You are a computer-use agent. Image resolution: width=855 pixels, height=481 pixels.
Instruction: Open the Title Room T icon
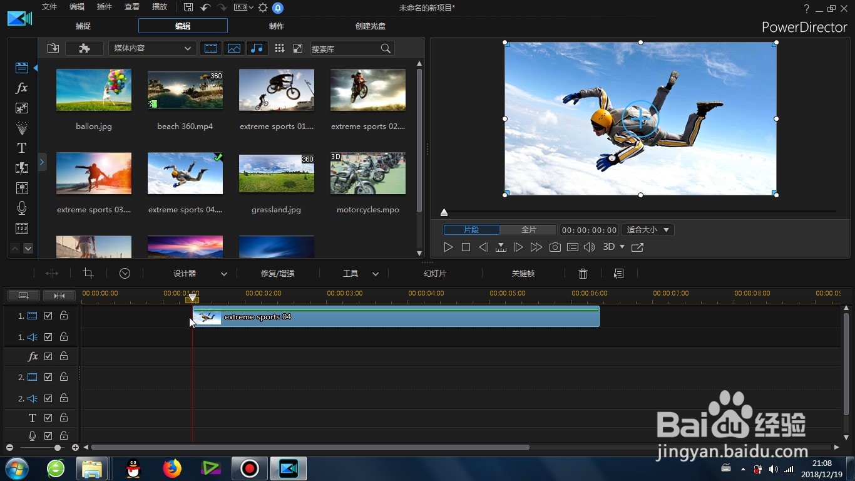pyautogui.click(x=22, y=148)
